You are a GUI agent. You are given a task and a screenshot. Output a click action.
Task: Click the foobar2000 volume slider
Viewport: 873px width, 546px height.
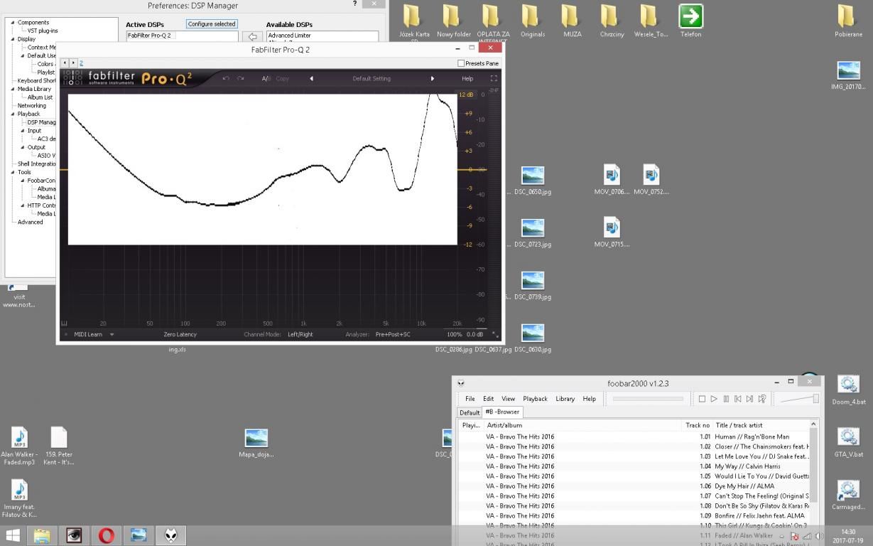800,399
